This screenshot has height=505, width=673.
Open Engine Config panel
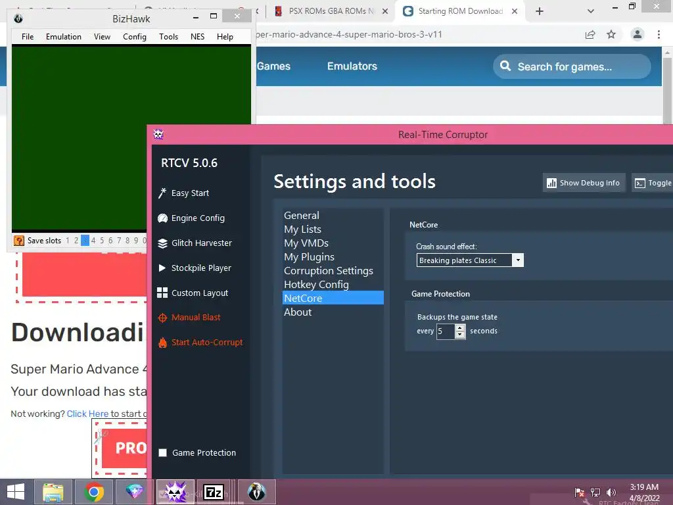click(x=191, y=218)
